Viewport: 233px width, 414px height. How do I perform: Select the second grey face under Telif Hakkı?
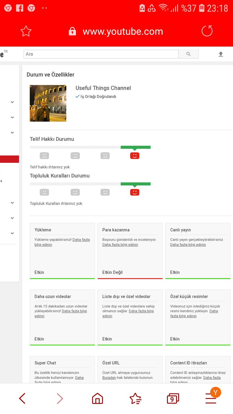pyautogui.click(x=75, y=156)
